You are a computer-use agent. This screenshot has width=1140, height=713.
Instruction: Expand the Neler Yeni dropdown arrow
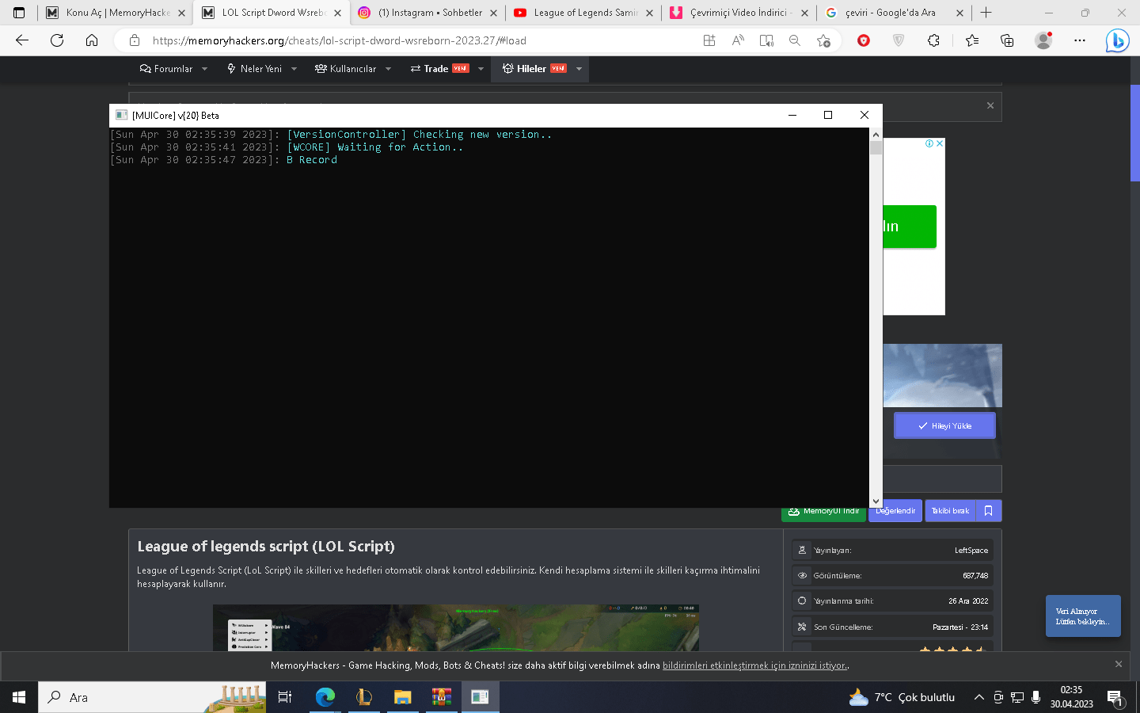(x=294, y=69)
